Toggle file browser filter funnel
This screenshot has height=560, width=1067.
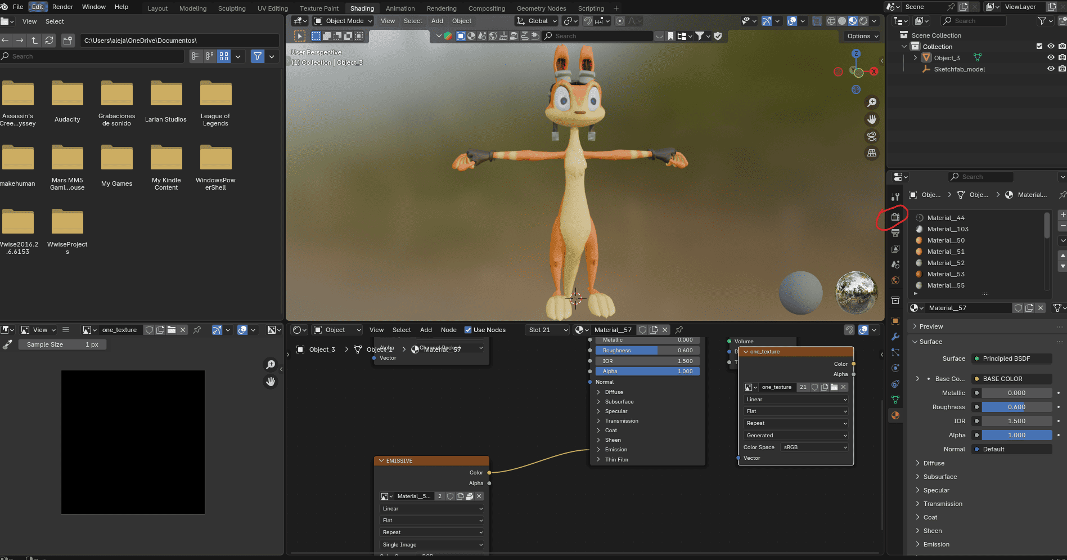pos(258,56)
